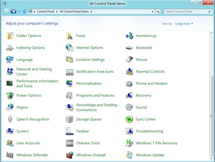Open the HomeGroup spheres icon
The image size is (215, 162).
click(x=129, y=36)
